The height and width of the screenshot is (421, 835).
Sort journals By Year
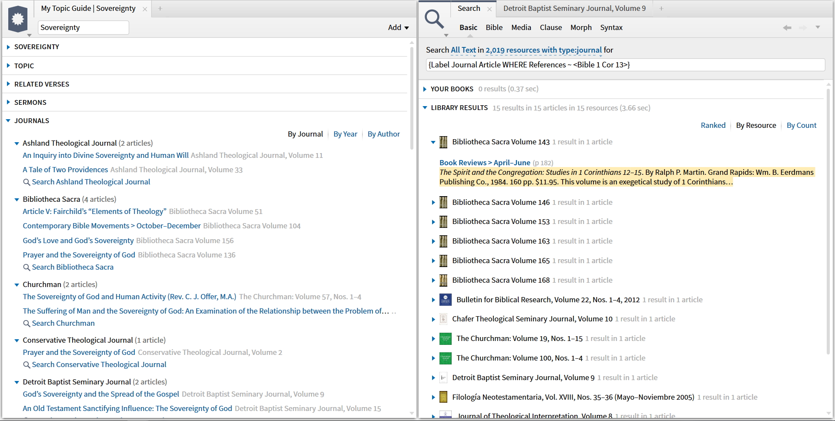pos(345,134)
